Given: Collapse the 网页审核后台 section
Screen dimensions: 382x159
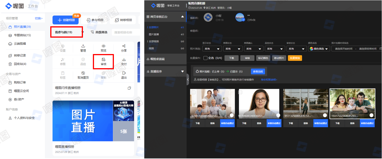Looking at the screenshot, I should [x=182, y=17].
